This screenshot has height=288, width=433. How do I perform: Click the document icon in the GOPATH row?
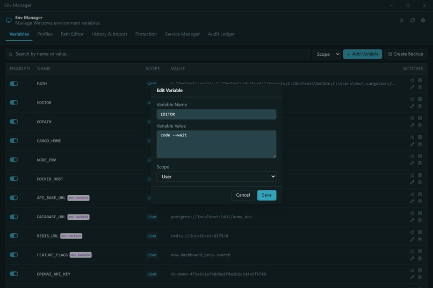pos(420,118)
